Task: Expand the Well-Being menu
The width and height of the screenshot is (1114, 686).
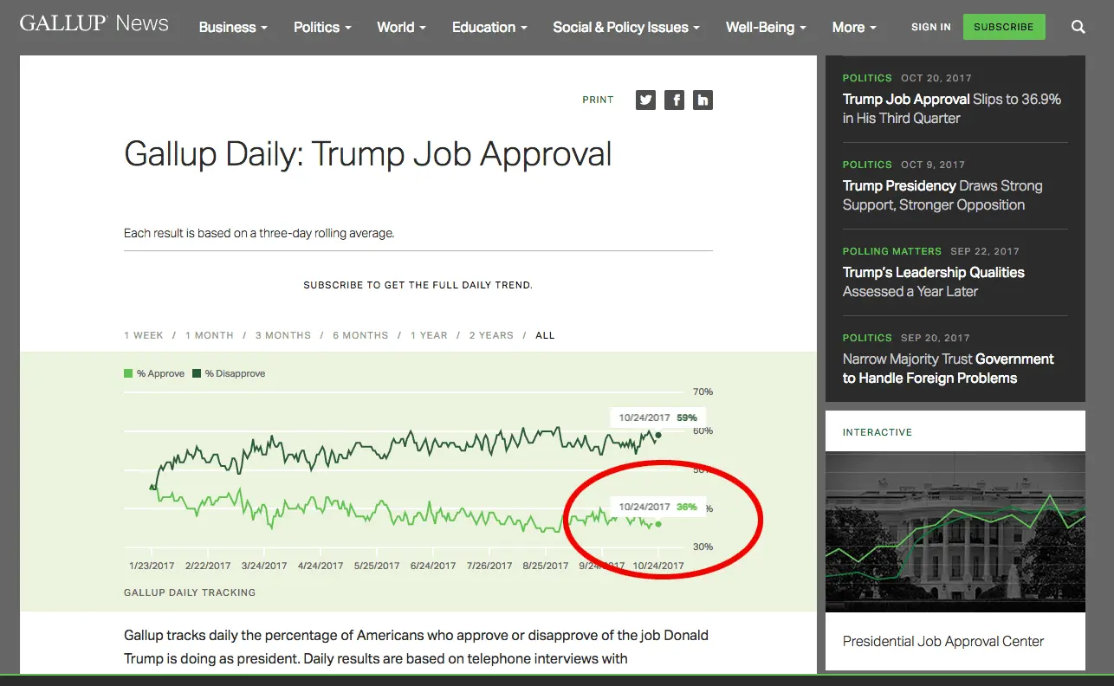Action: pos(766,27)
